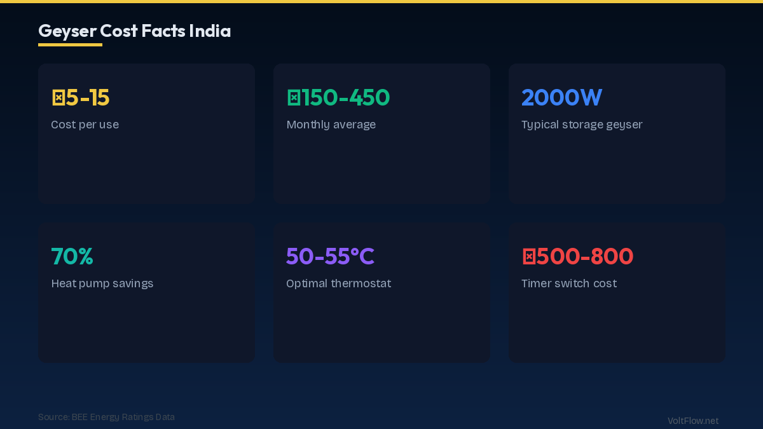The image size is (763, 429).
Task: Click the yellow underline beneath the title
Action: [x=70, y=44]
